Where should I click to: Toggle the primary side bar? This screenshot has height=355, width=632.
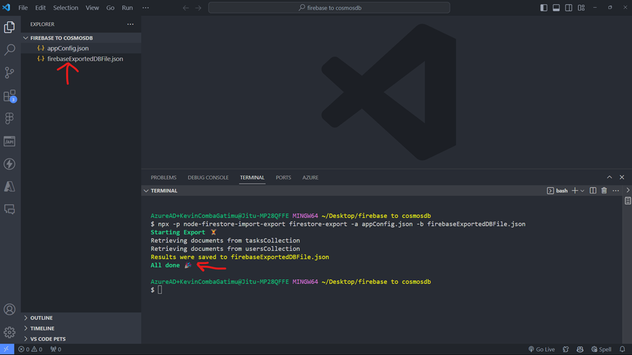(544, 8)
